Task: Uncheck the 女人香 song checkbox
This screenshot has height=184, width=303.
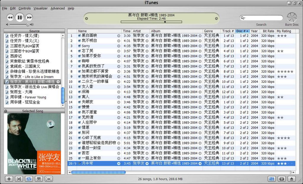Action: pyautogui.click(x=79, y=87)
